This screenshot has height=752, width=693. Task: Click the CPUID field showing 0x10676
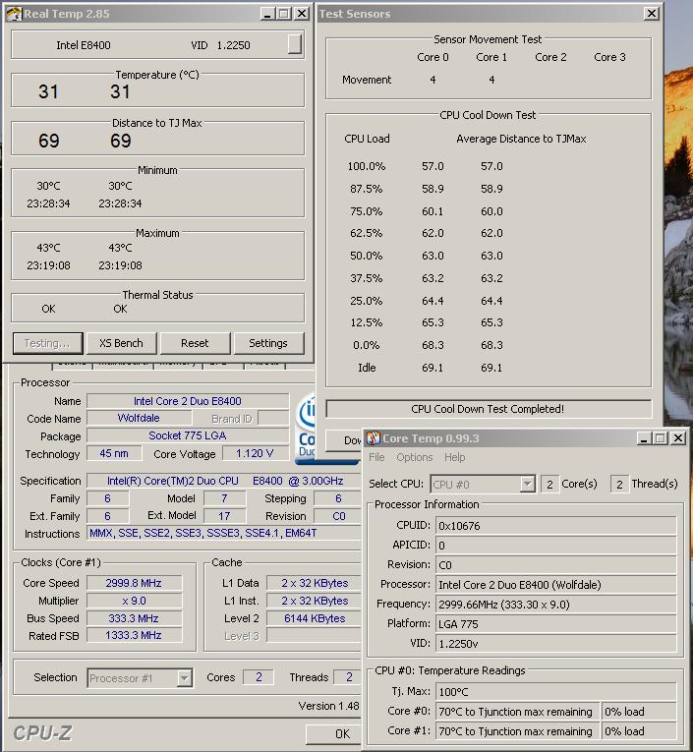(x=555, y=526)
